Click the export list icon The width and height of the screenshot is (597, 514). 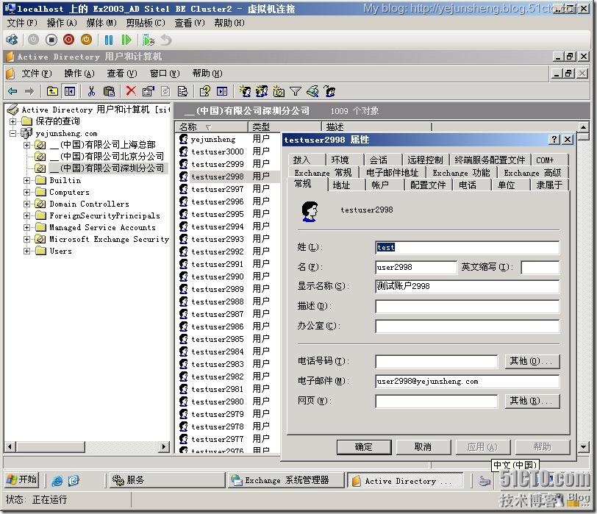(x=183, y=91)
